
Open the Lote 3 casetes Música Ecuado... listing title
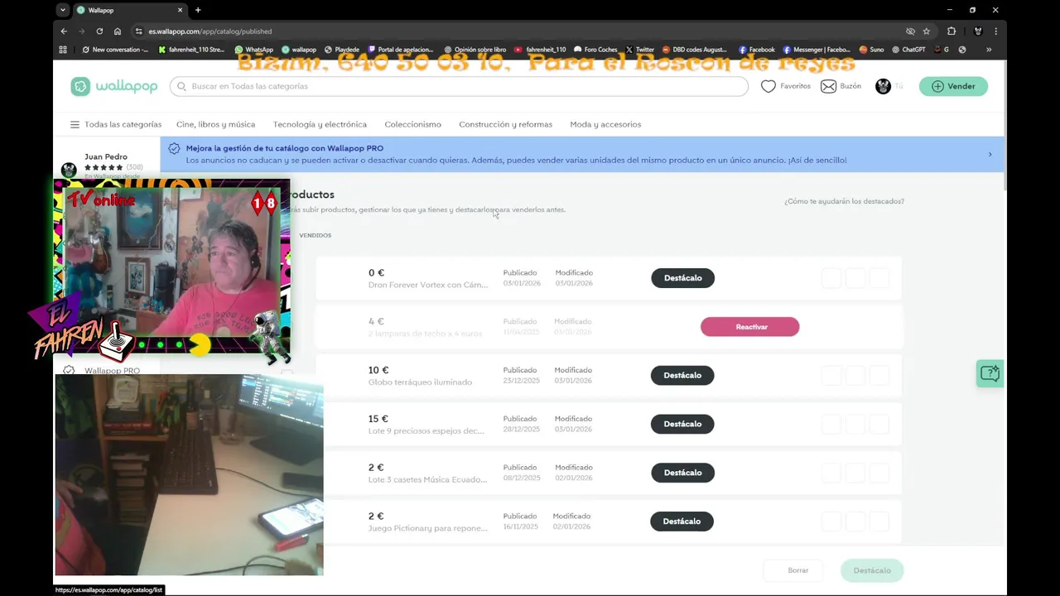click(427, 480)
